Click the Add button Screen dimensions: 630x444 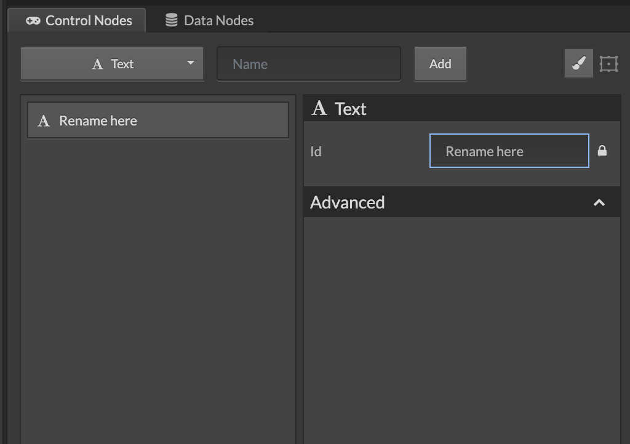441,64
